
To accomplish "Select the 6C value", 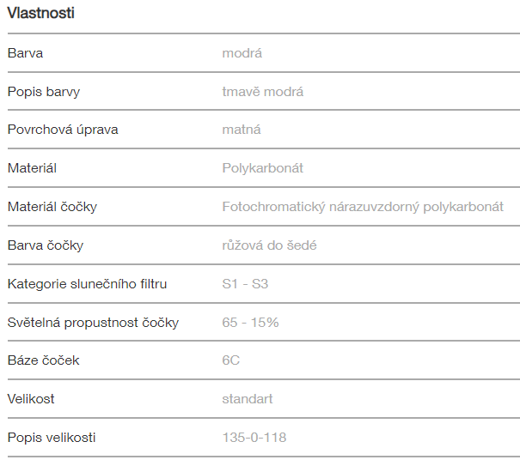I will tap(230, 360).
